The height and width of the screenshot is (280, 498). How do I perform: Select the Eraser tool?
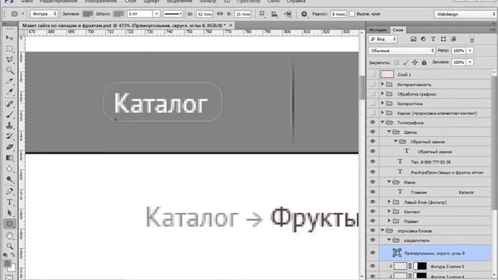coord(9,147)
